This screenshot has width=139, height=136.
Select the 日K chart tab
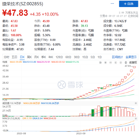tap(22, 57)
